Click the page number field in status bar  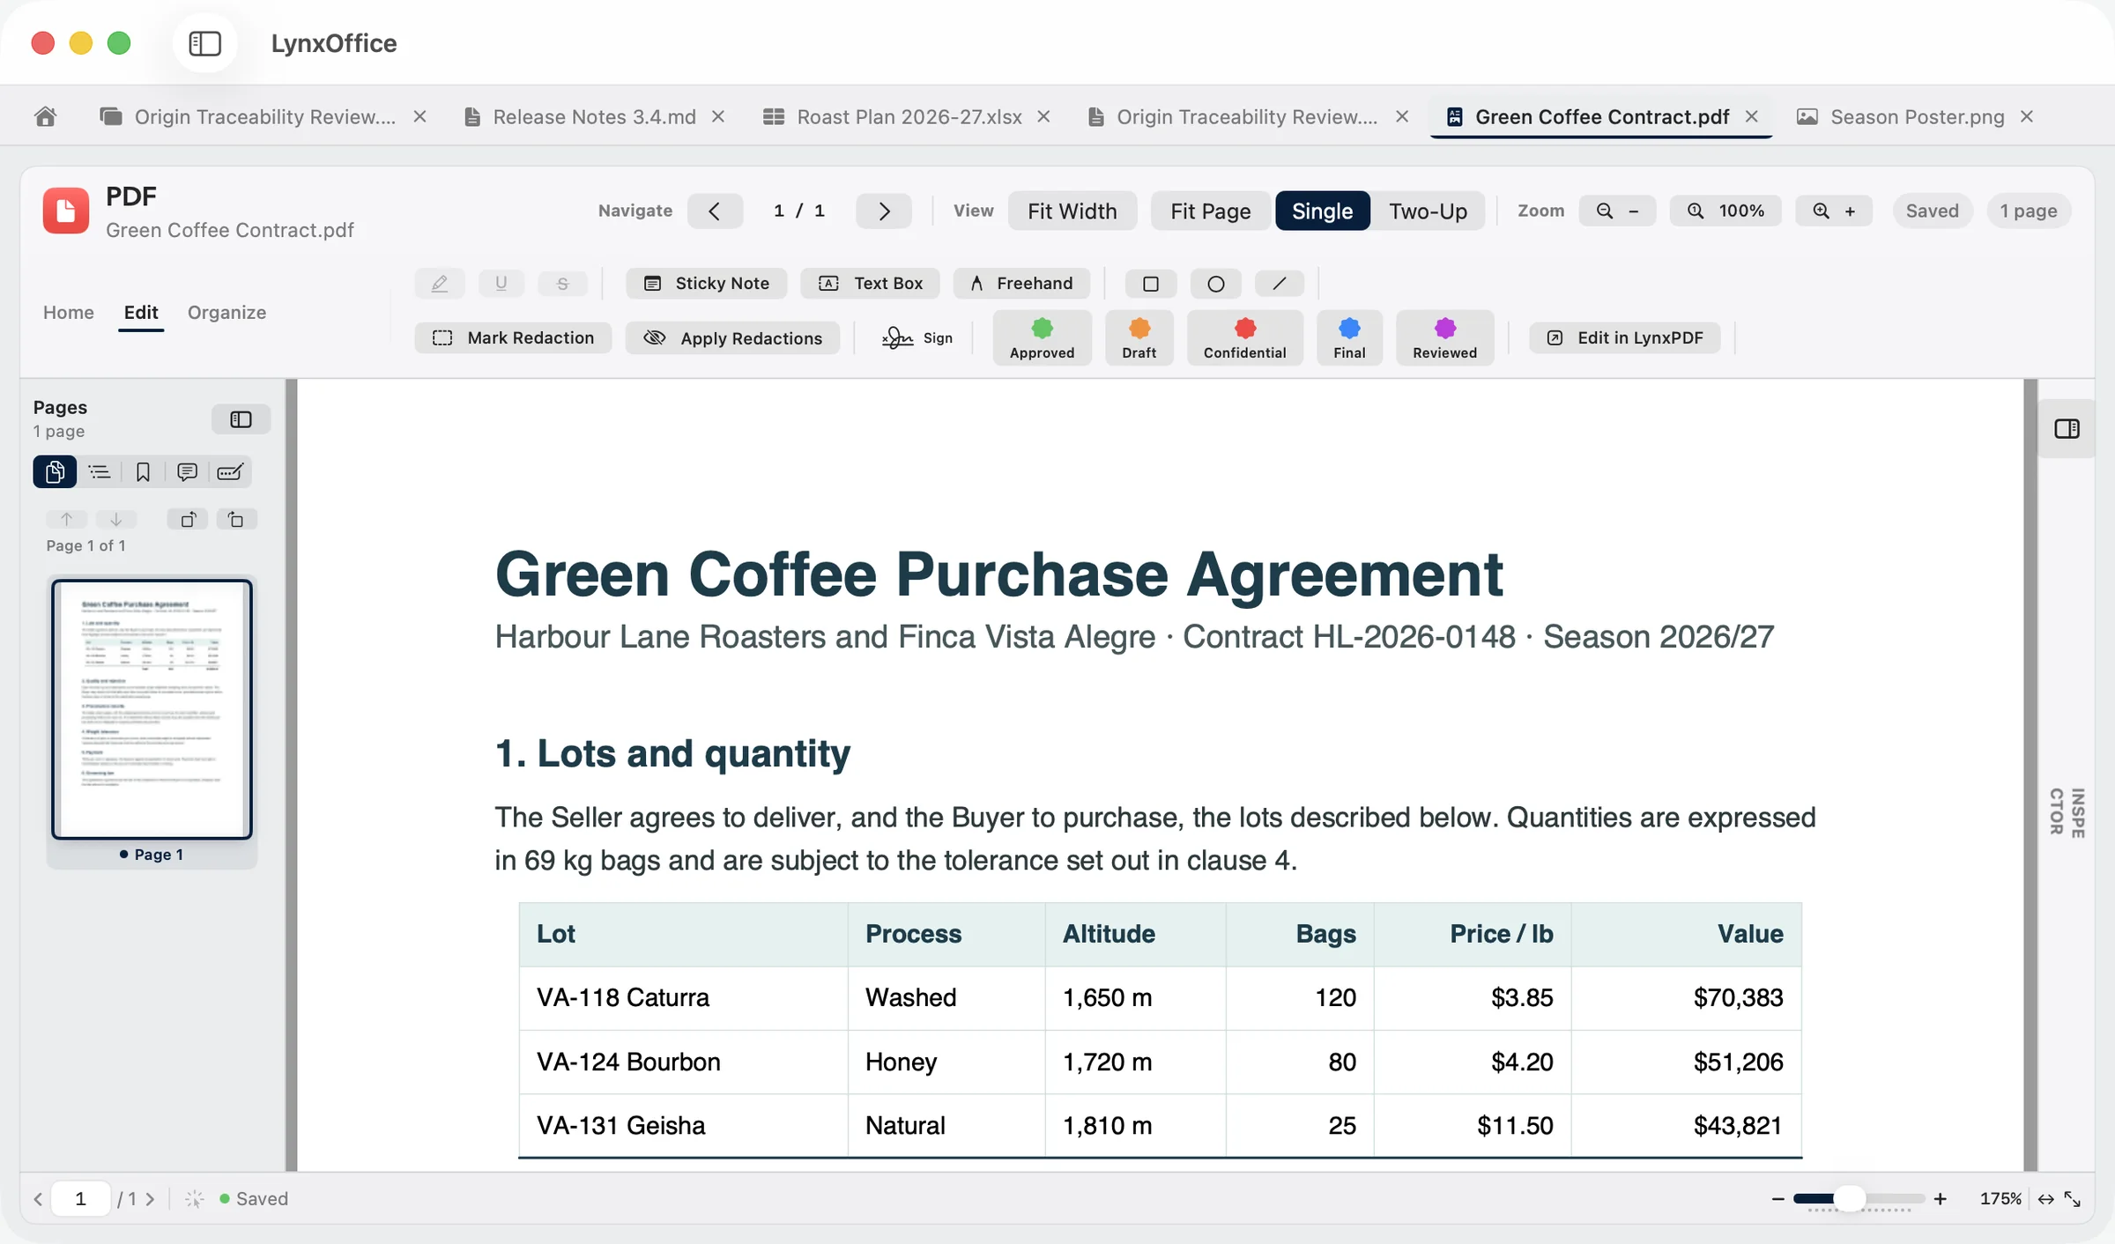[80, 1198]
